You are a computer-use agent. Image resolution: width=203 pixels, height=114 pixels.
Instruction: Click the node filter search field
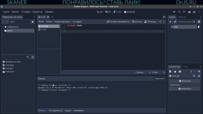click(187, 22)
